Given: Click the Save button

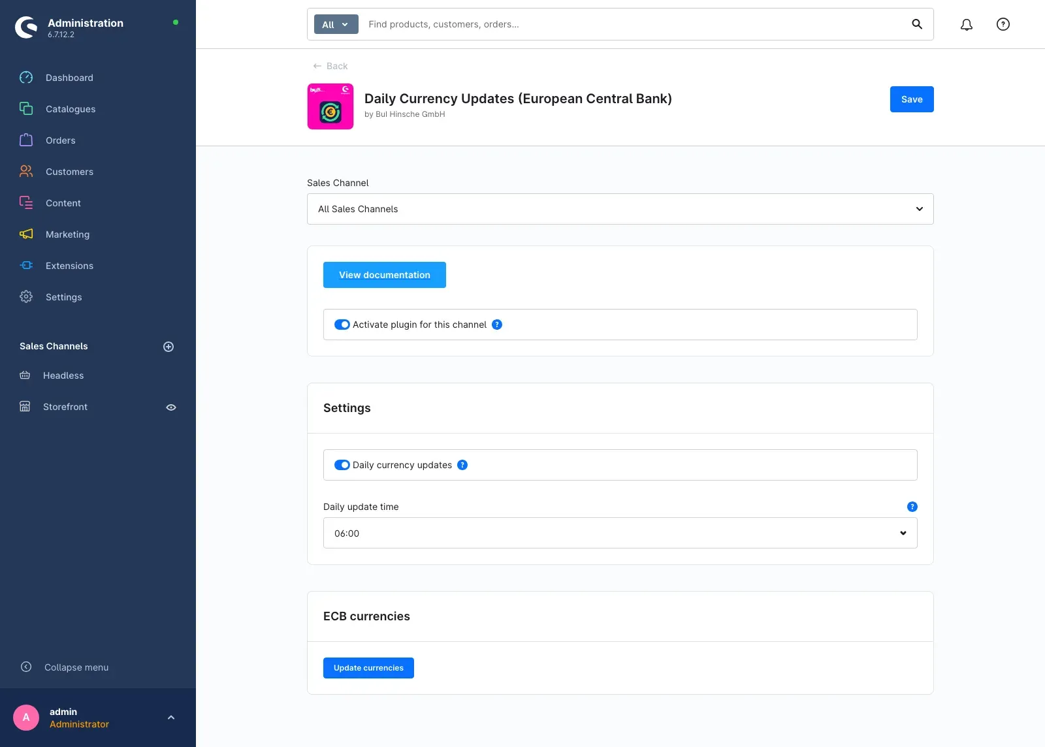Looking at the screenshot, I should pyautogui.click(x=912, y=99).
